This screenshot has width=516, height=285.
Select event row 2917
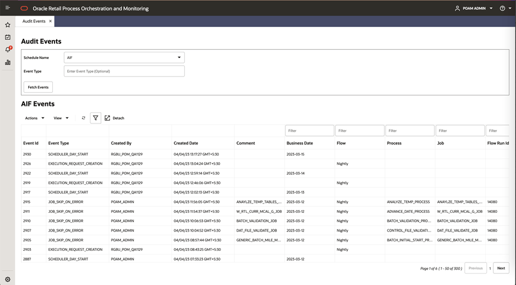[265, 192]
